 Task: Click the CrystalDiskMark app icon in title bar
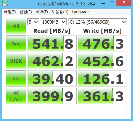5,4
